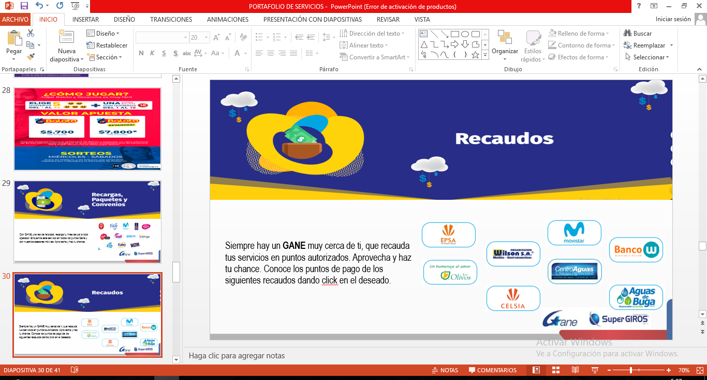Switch to Normal view in status bar
Viewport: 707px width, 380px height.
[x=537, y=370]
